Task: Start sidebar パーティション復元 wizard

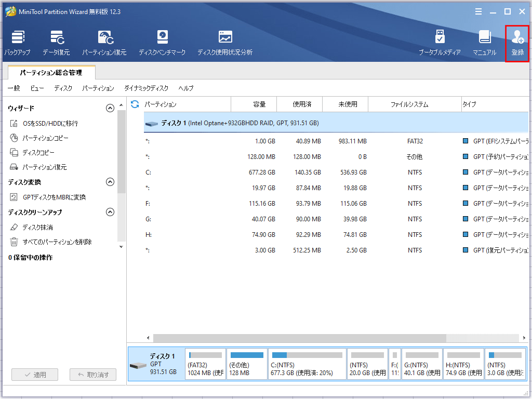Action: (38, 167)
